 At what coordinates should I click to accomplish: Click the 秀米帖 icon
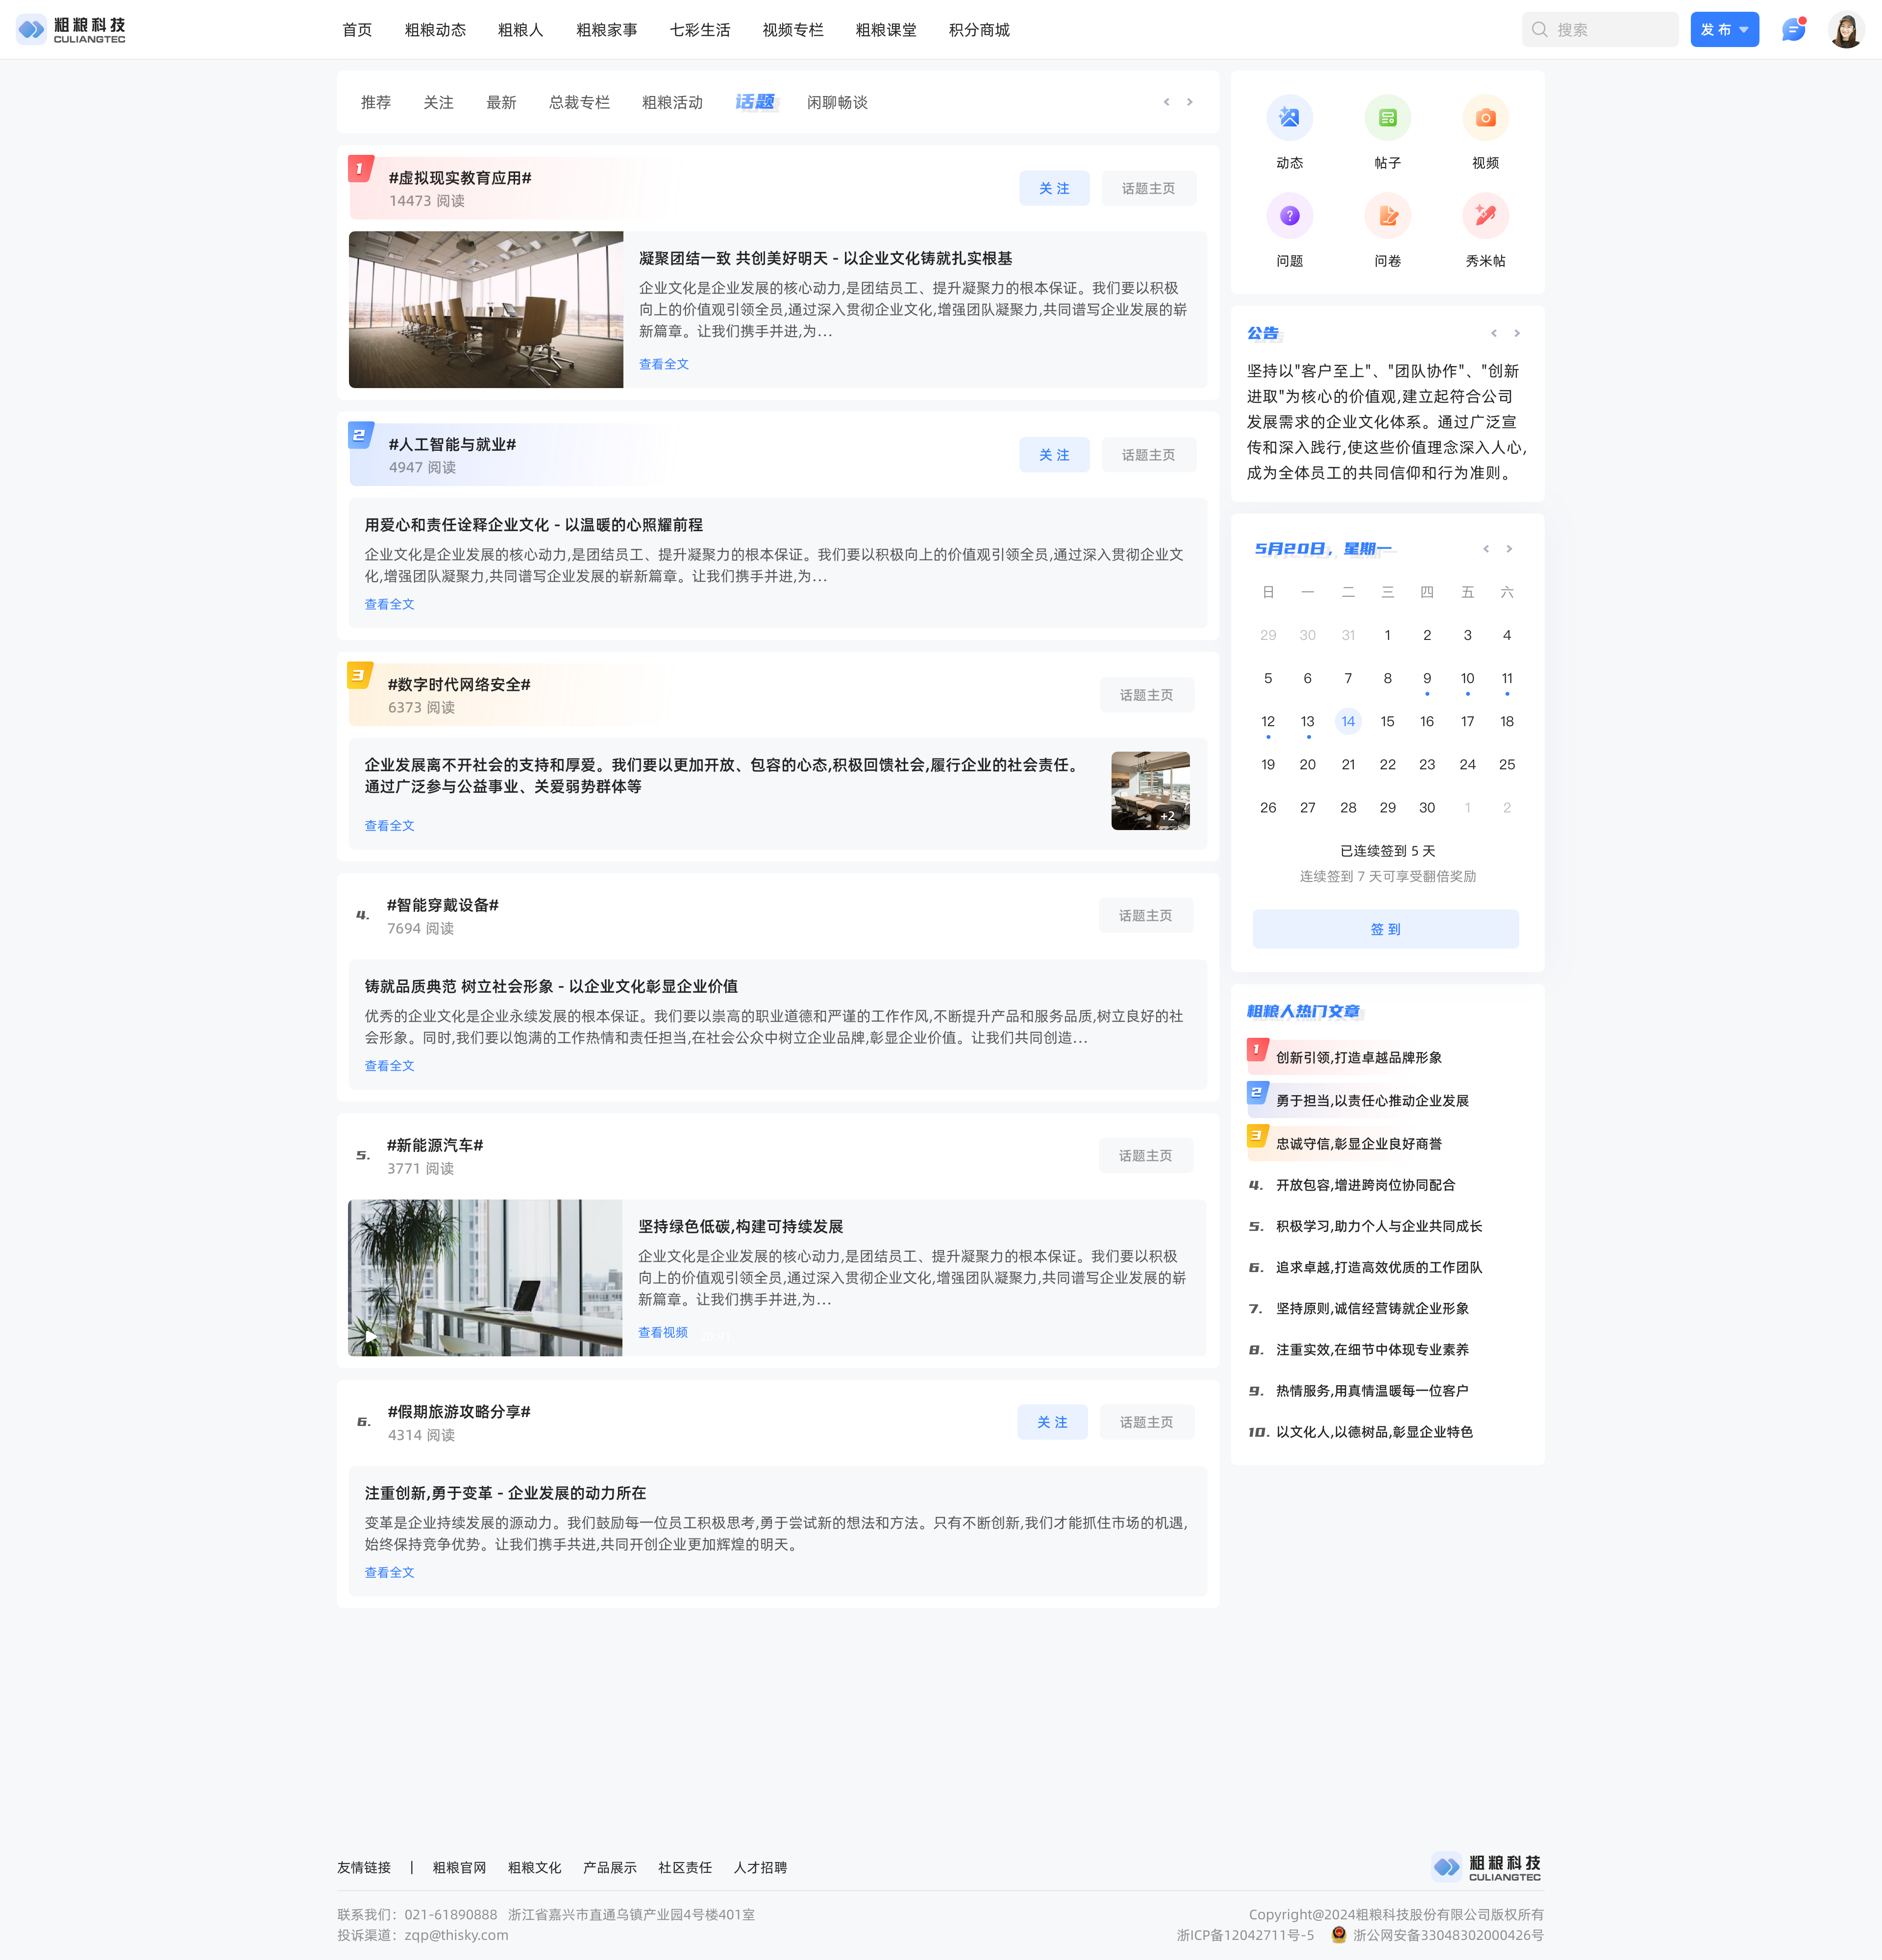click(1485, 216)
